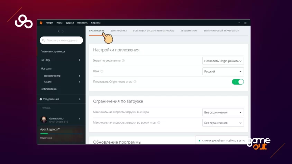The width and height of the screenshot is (292, 164).
Task: Expand the GameOutRU profile chevron
Action: point(80,119)
